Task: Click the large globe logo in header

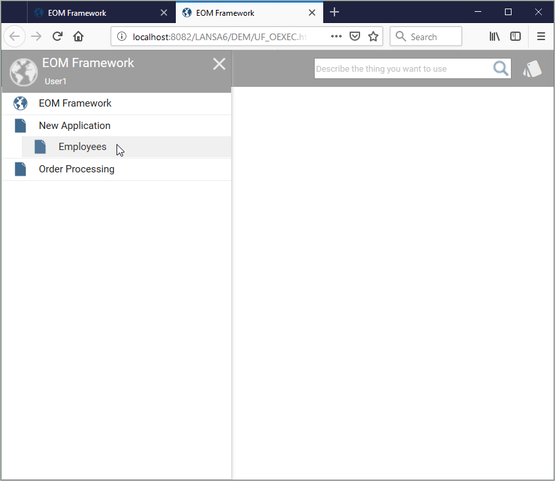Action: click(x=24, y=72)
